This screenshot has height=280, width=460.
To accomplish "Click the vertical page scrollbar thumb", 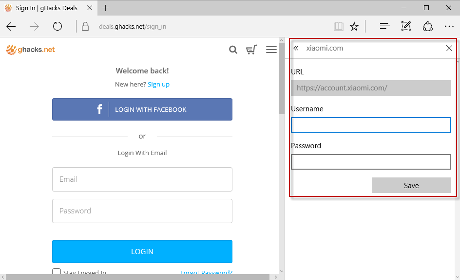I will pos(282,79).
